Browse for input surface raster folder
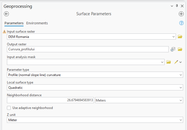187x130 pixels. 180,37
